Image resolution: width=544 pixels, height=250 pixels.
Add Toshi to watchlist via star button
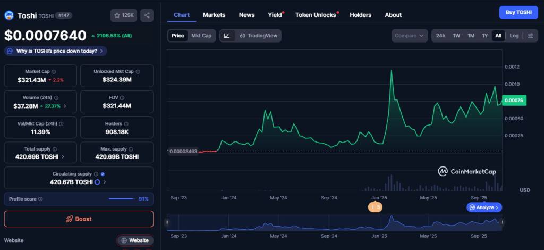click(123, 15)
